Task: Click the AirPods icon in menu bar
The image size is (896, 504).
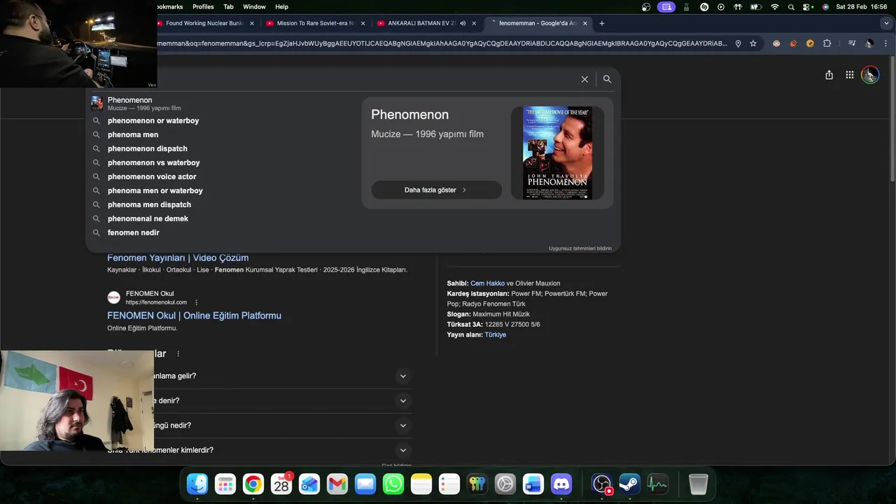Action: 738,7
